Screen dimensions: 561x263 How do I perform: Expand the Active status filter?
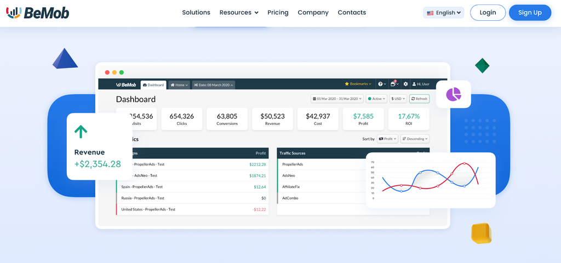(x=376, y=99)
